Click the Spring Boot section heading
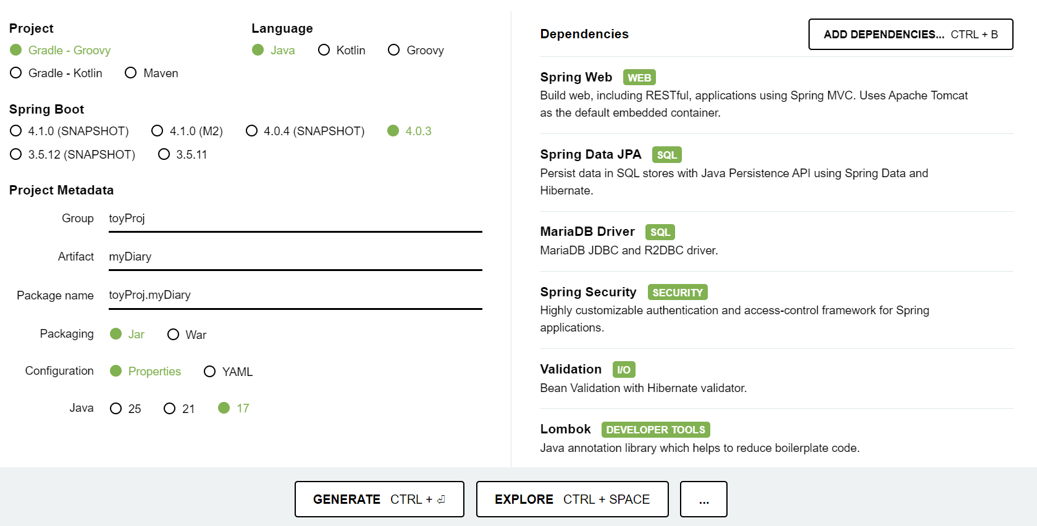1037x526 pixels. [x=47, y=109]
